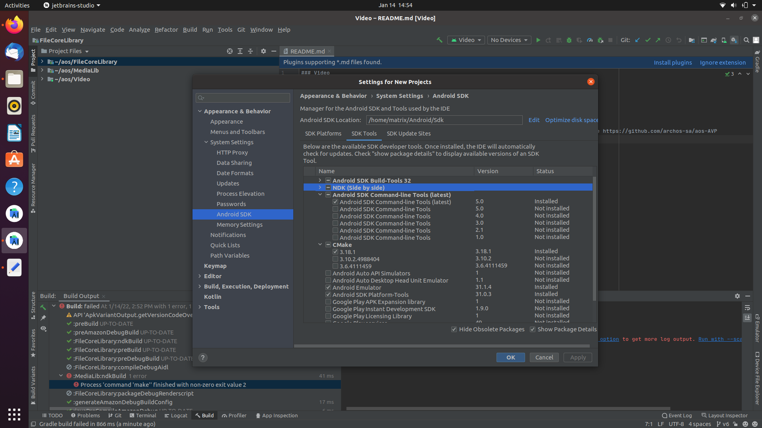The image size is (762, 428).
Task: Toggle Show Package Details
Action: [533, 329]
